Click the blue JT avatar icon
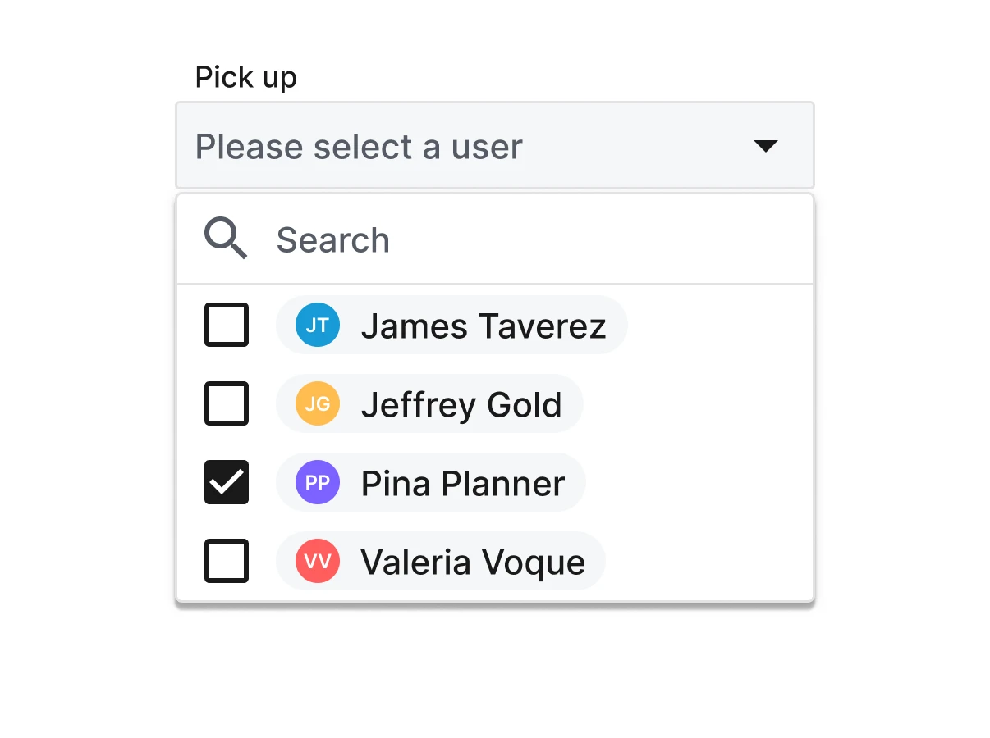This screenshot has width=990, height=738. pyautogui.click(x=318, y=326)
